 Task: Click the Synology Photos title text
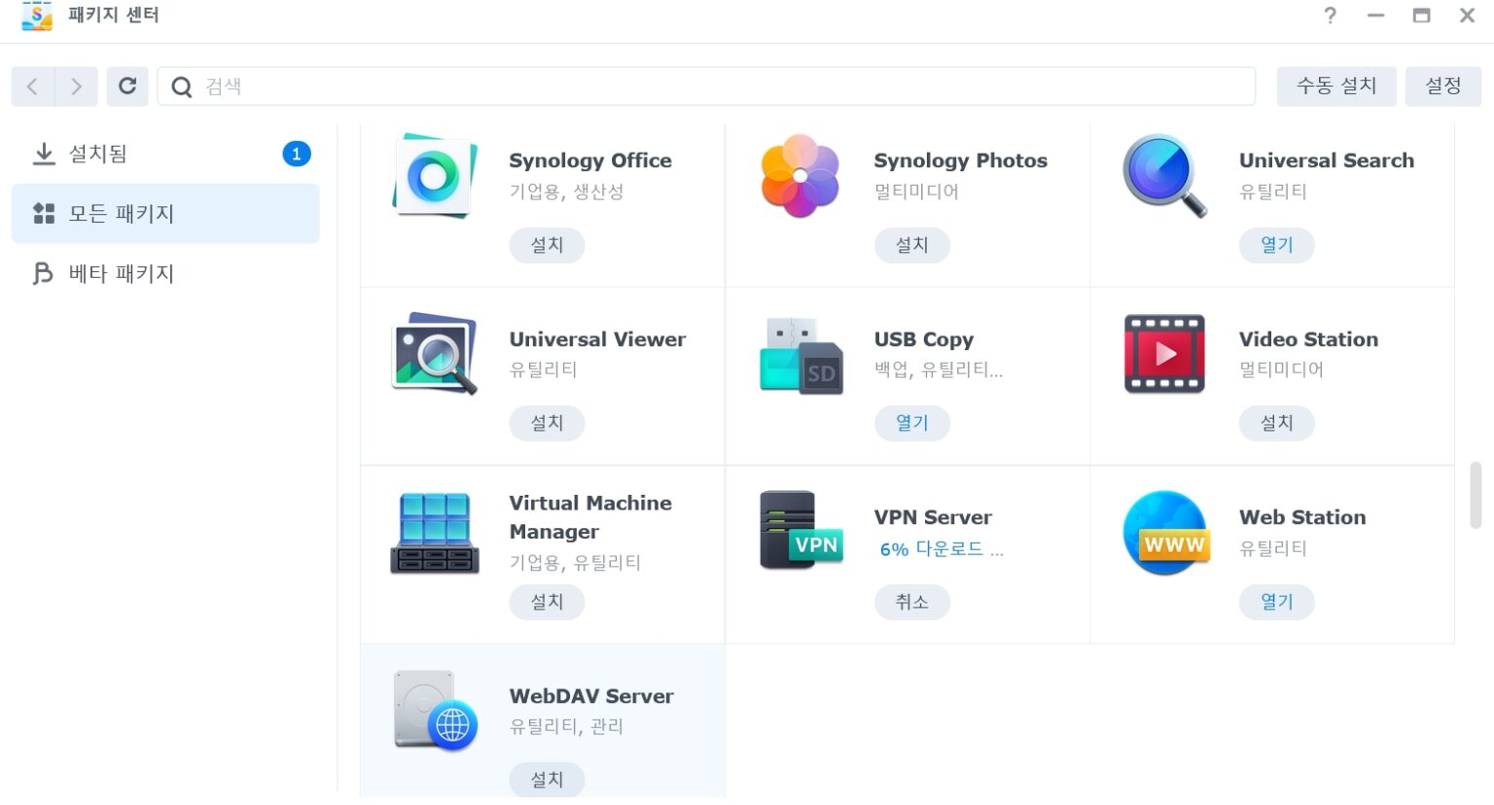(x=961, y=160)
